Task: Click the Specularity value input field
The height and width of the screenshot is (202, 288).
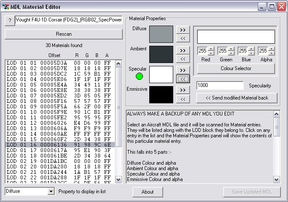Action: click(x=219, y=86)
